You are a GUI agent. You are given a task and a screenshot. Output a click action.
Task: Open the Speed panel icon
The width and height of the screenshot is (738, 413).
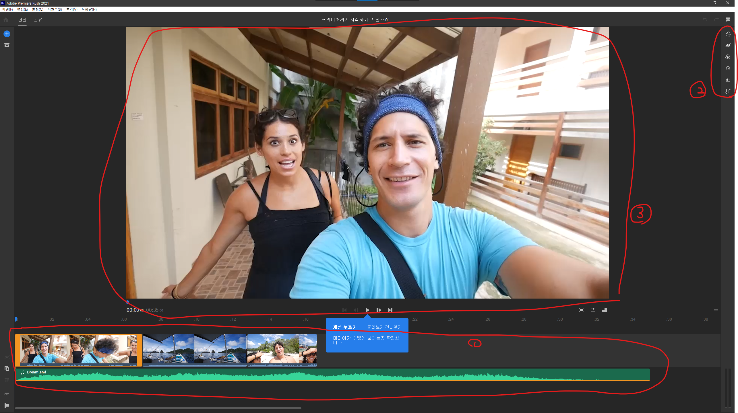tap(728, 68)
